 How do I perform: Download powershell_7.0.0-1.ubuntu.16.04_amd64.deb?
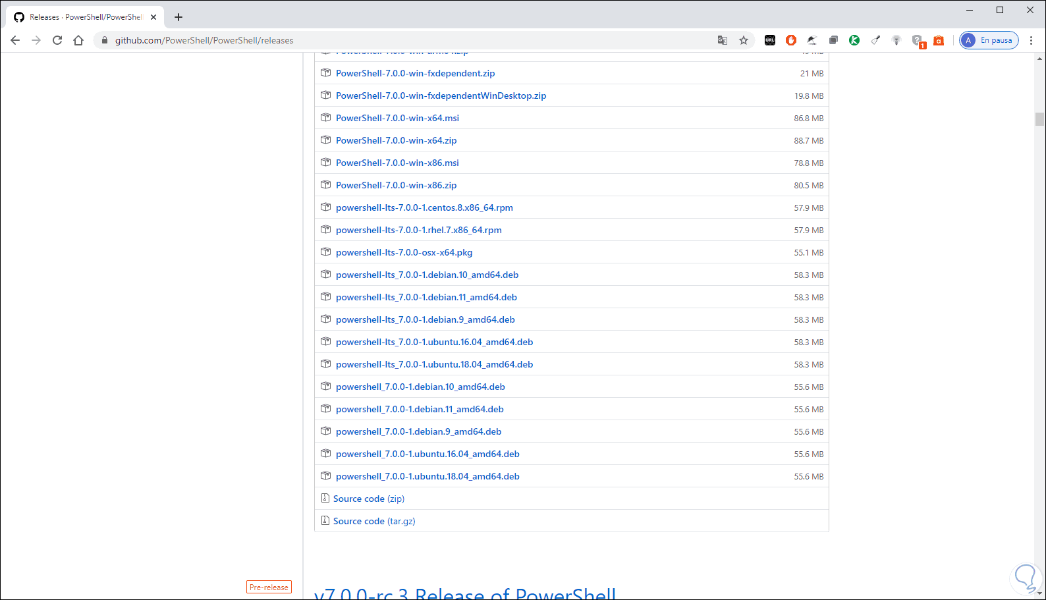click(427, 454)
